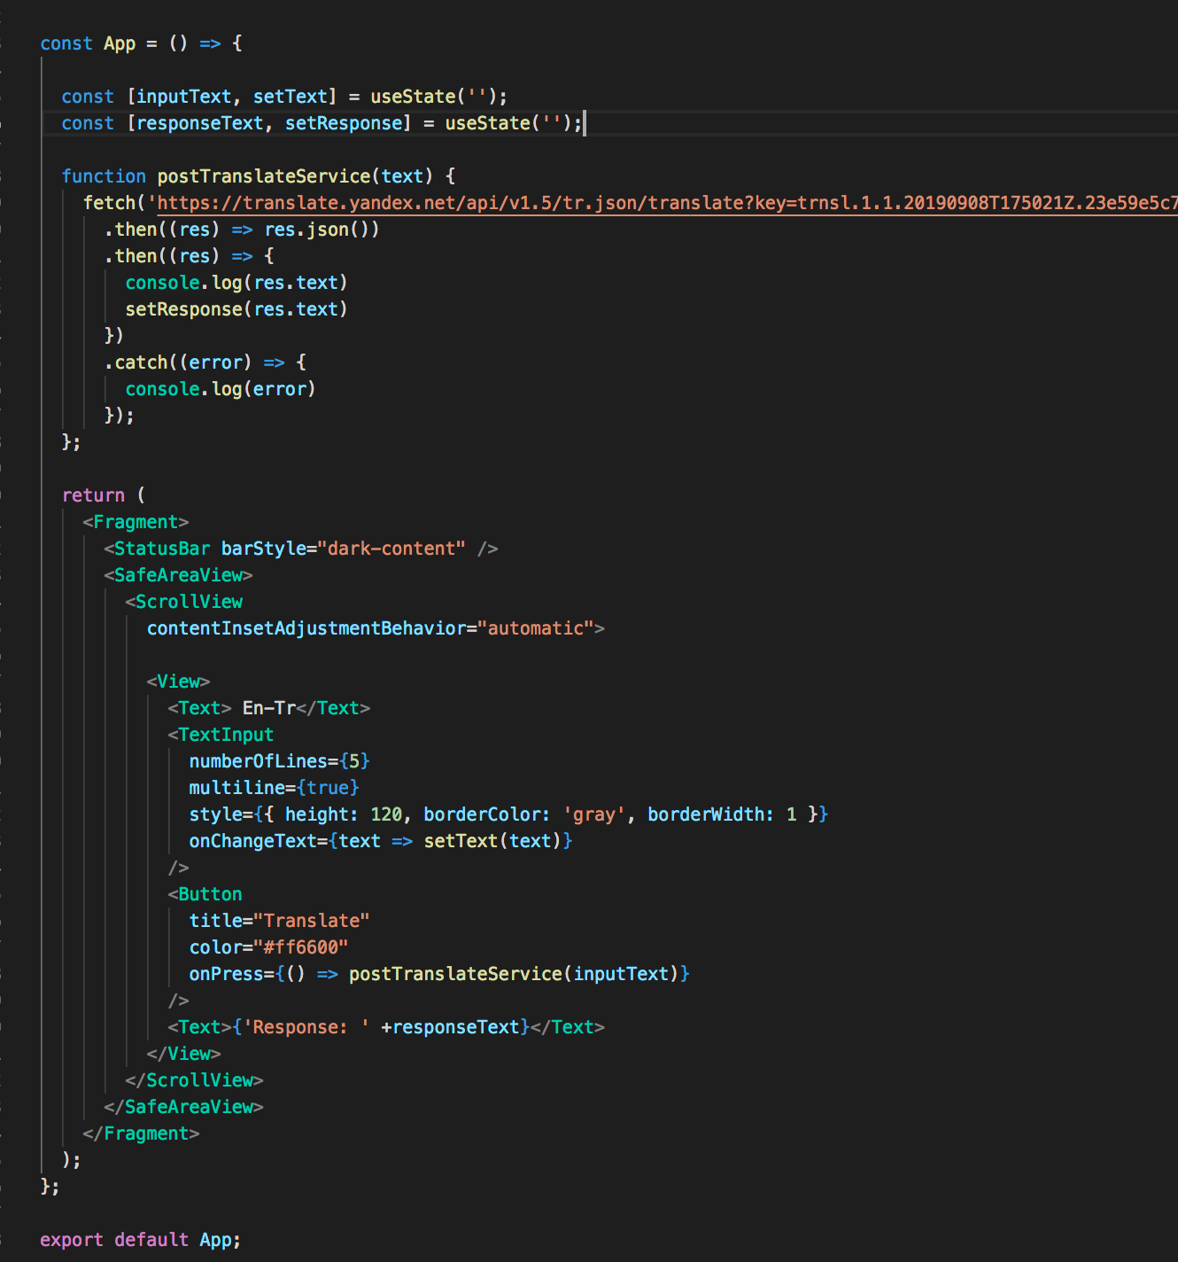Image resolution: width=1178 pixels, height=1262 pixels.
Task: Click the 'StatusBar' tag name
Action: coord(162,549)
